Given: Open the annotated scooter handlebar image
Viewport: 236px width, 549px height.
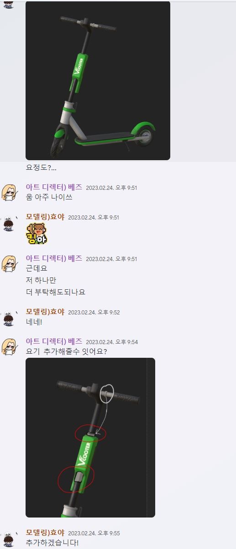Looking at the screenshot, I should tap(90, 437).
